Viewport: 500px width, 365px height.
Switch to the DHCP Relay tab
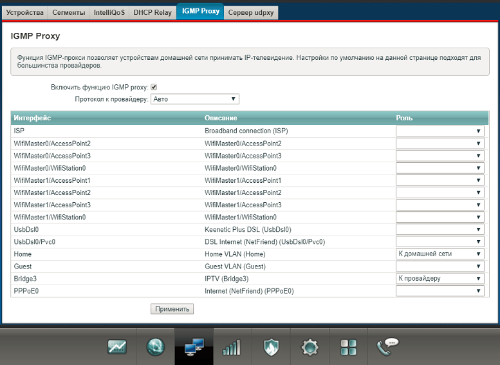(x=153, y=12)
